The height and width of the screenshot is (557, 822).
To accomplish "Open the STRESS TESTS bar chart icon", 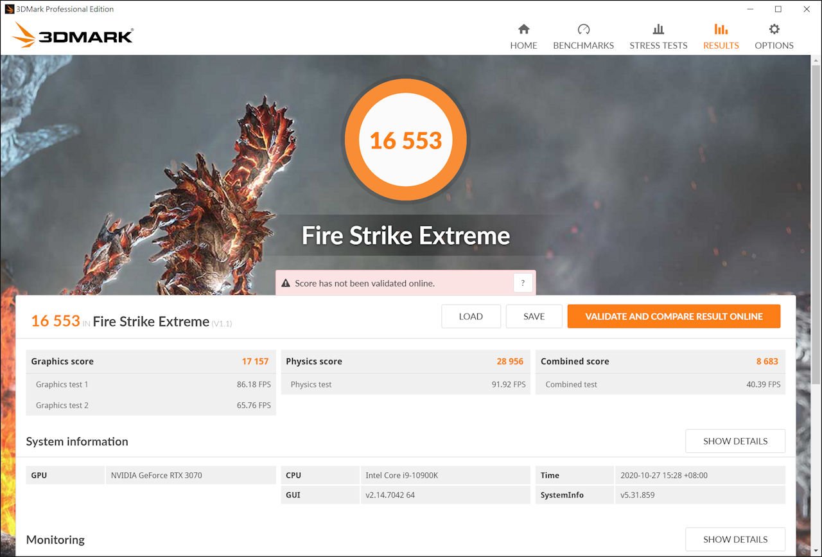I will [658, 29].
